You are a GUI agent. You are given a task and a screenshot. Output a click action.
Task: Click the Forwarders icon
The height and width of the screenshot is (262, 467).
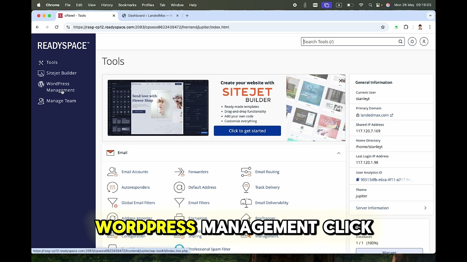tap(179, 172)
